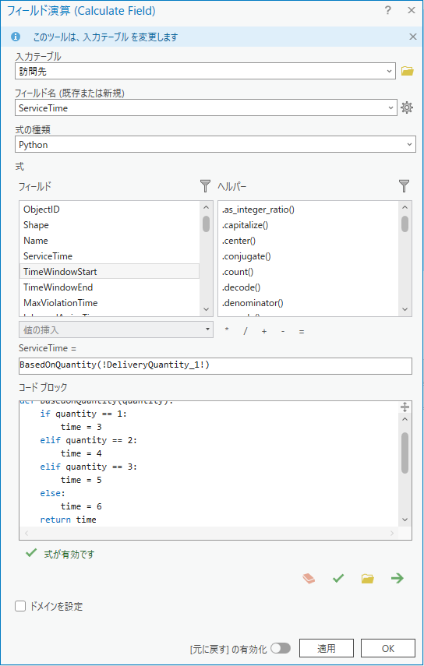Toggle the ドメインを設定 checkbox
Image resolution: width=424 pixels, height=666 pixels.
[20, 606]
